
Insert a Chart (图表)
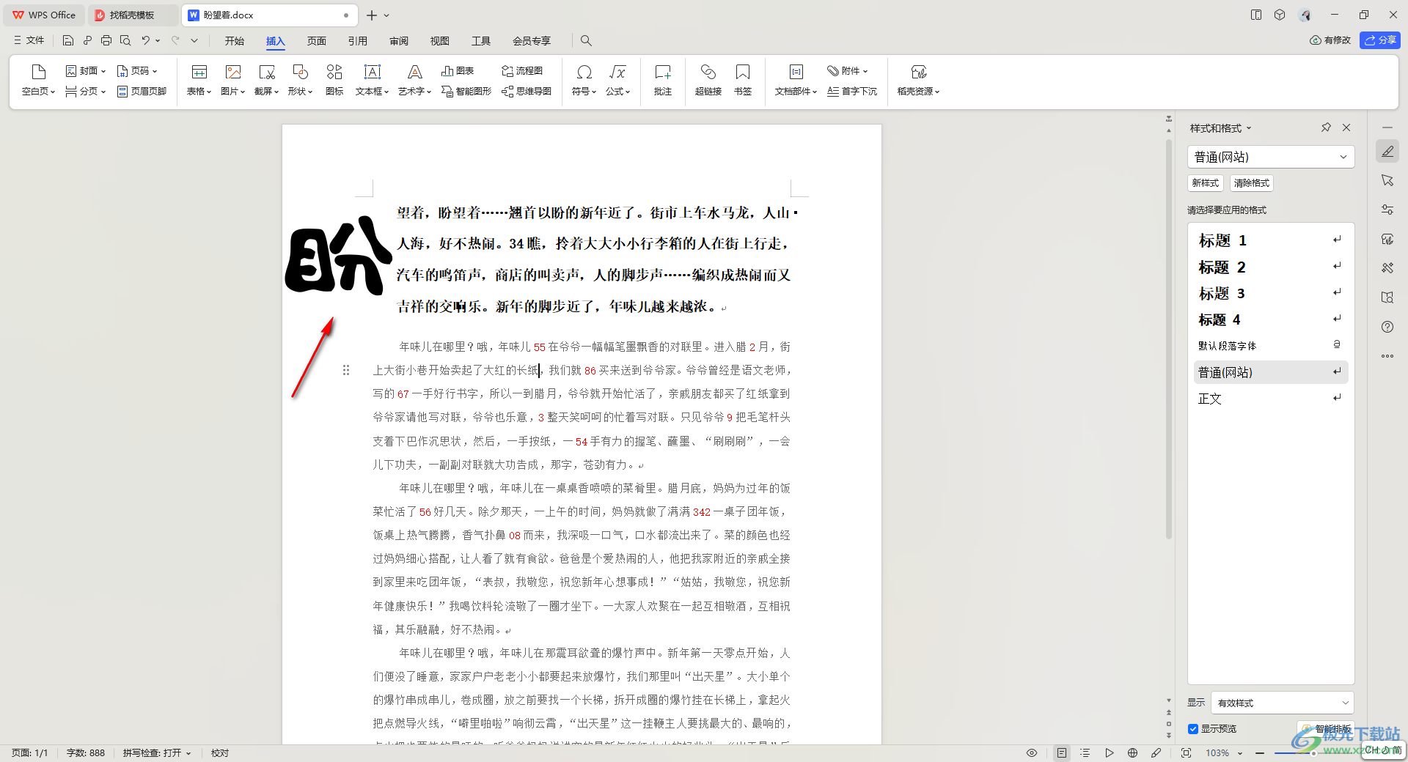pyautogui.click(x=458, y=71)
